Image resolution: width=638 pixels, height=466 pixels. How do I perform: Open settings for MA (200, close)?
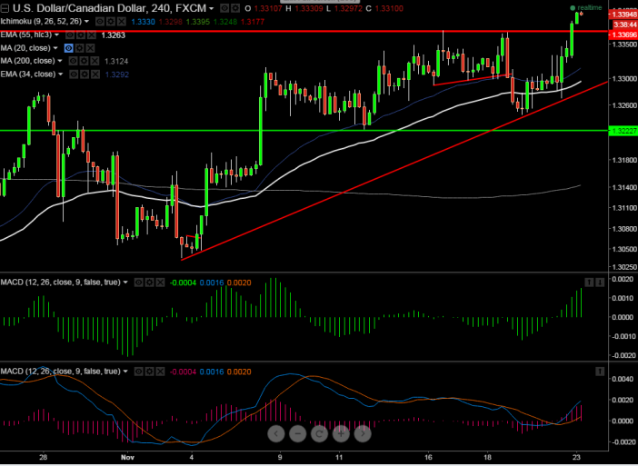[82, 61]
